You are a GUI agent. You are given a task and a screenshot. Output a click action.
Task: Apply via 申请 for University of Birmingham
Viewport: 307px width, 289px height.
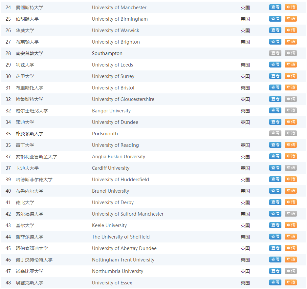point(291,19)
